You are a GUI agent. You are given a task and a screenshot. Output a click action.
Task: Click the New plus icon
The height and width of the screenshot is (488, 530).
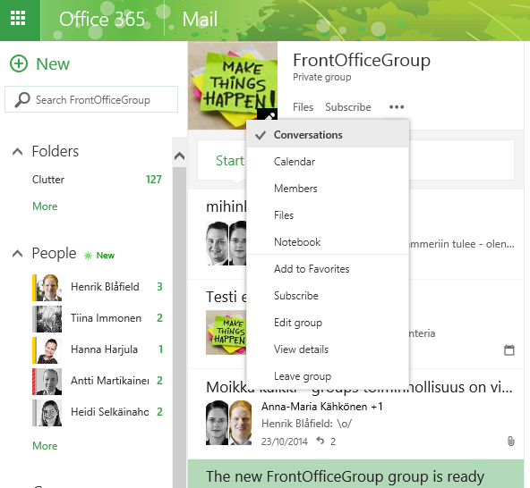pos(19,63)
